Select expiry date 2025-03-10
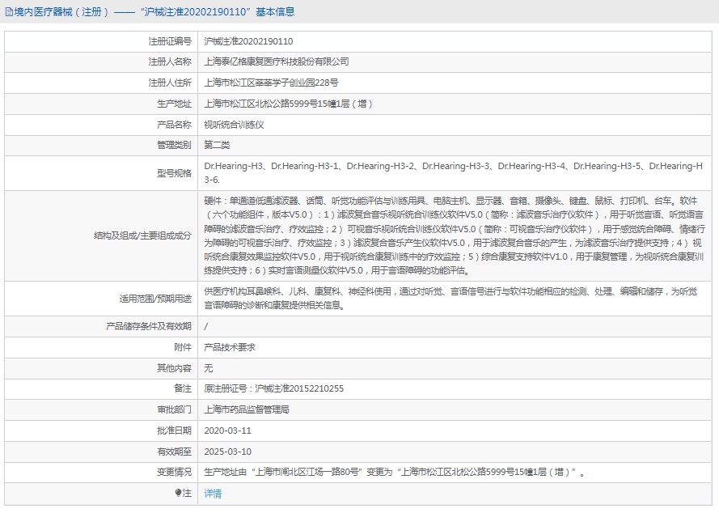Viewport: 719px width, 509px height. point(228,452)
